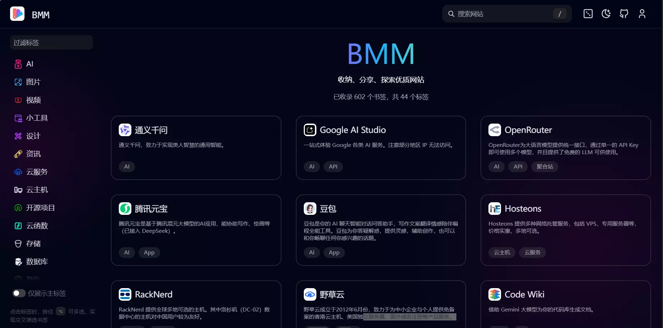Click the random site dice icon
This screenshot has height=328, width=663.
(x=588, y=14)
